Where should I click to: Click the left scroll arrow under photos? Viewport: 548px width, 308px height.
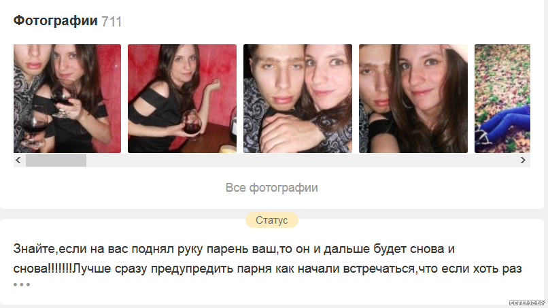pyautogui.click(x=18, y=160)
